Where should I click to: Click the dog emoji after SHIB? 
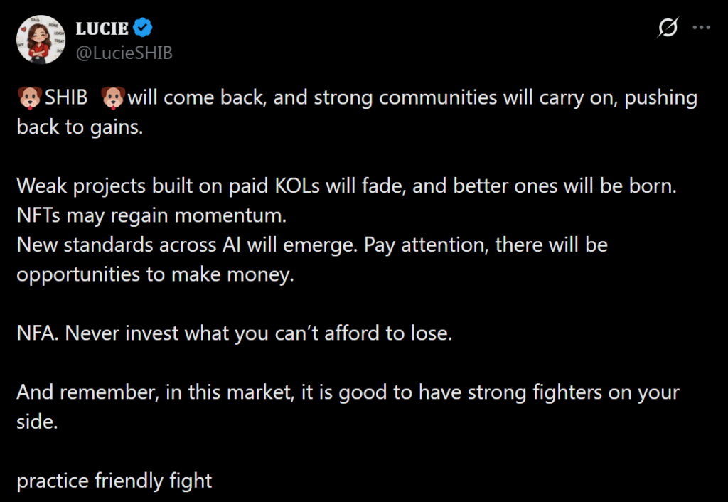(x=112, y=97)
